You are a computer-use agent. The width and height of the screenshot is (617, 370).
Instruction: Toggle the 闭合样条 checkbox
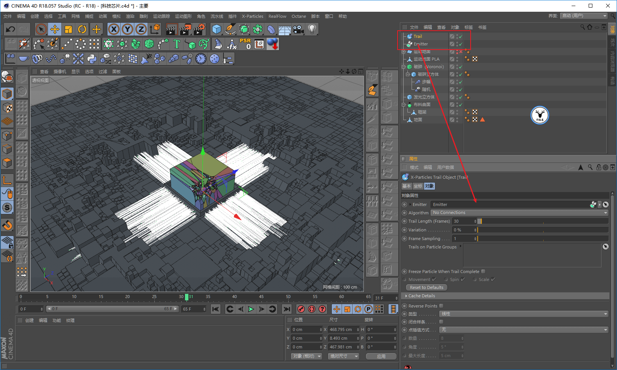(441, 322)
